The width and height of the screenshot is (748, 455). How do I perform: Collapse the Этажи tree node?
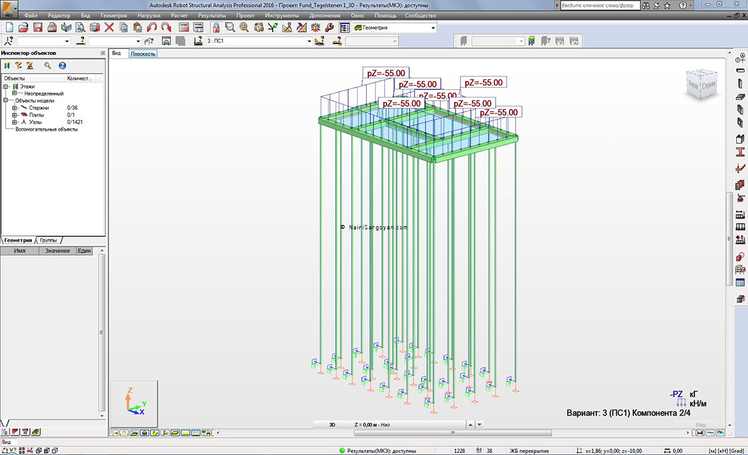(6, 87)
